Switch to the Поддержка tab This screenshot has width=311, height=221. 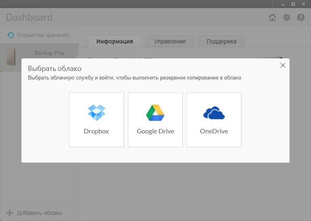click(x=222, y=41)
